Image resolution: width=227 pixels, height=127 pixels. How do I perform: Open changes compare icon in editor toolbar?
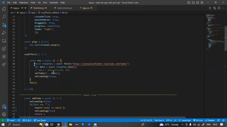(x=214, y=8)
